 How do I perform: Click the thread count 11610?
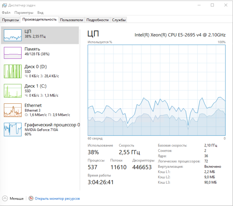(118, 167)
